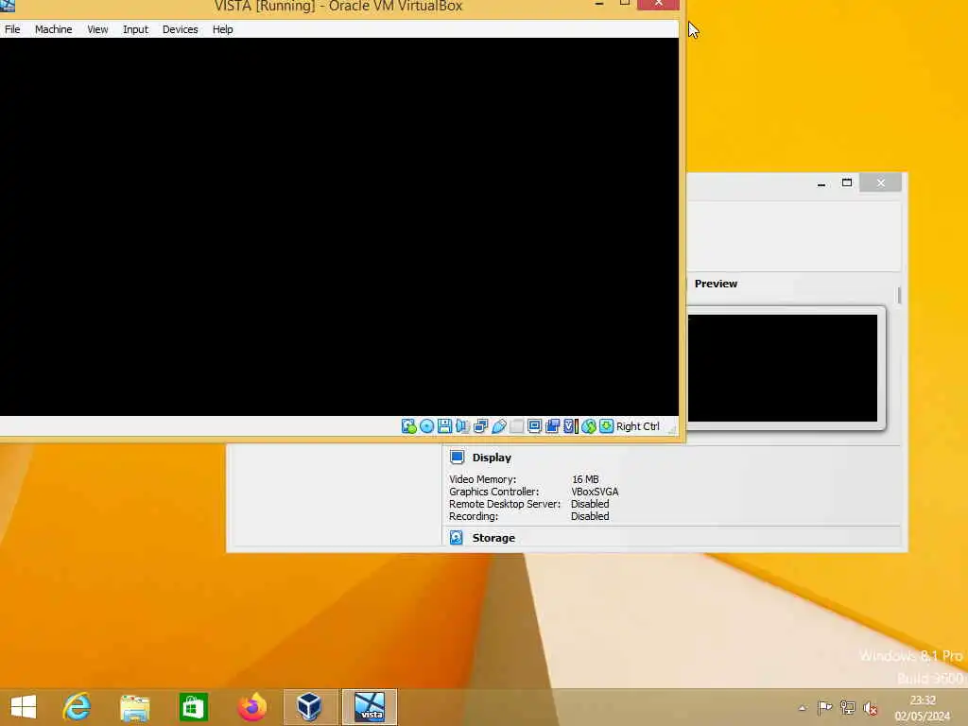Screen dimensions: 968x726
Task: Open Windows Store from taskbar
Action: 193,707
